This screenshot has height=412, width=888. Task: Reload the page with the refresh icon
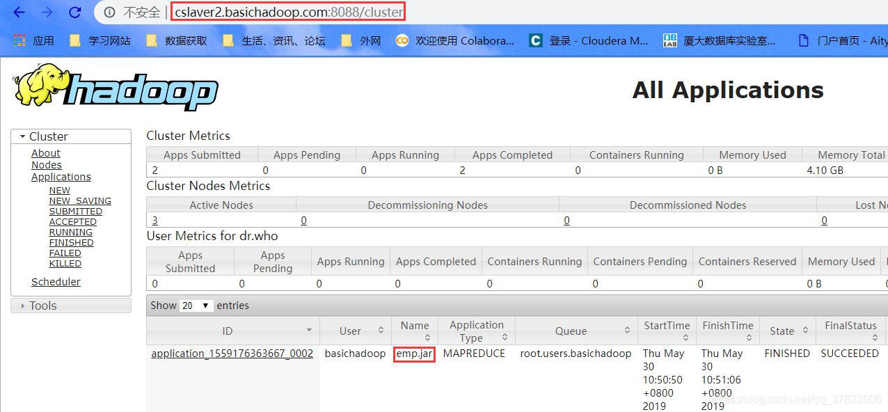[74, 12]
